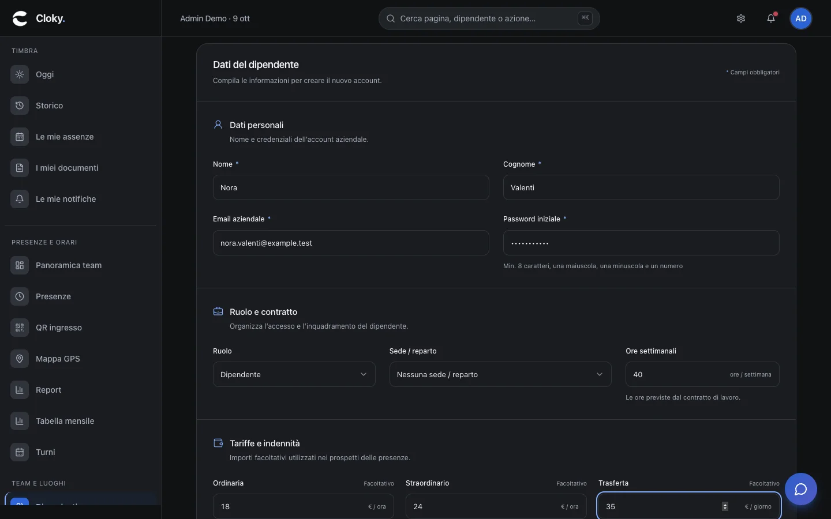The image size is (831, 519).
Task: Click the Cloky logo
Action: (39, 18)
